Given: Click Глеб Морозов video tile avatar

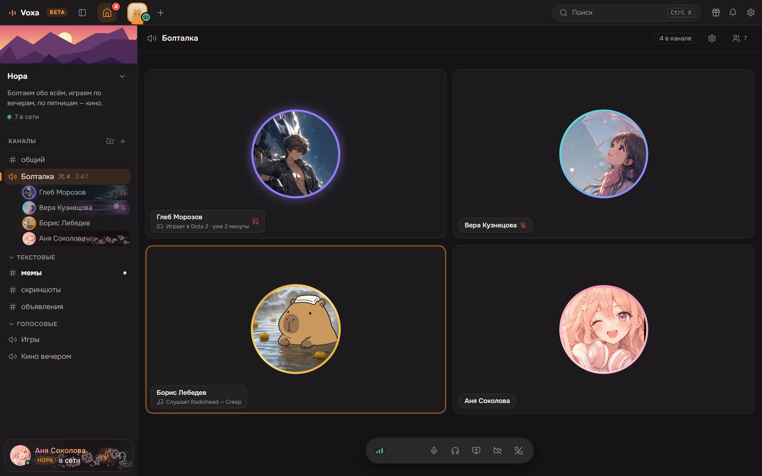Looking at the screenshot, I should (296, 154).
